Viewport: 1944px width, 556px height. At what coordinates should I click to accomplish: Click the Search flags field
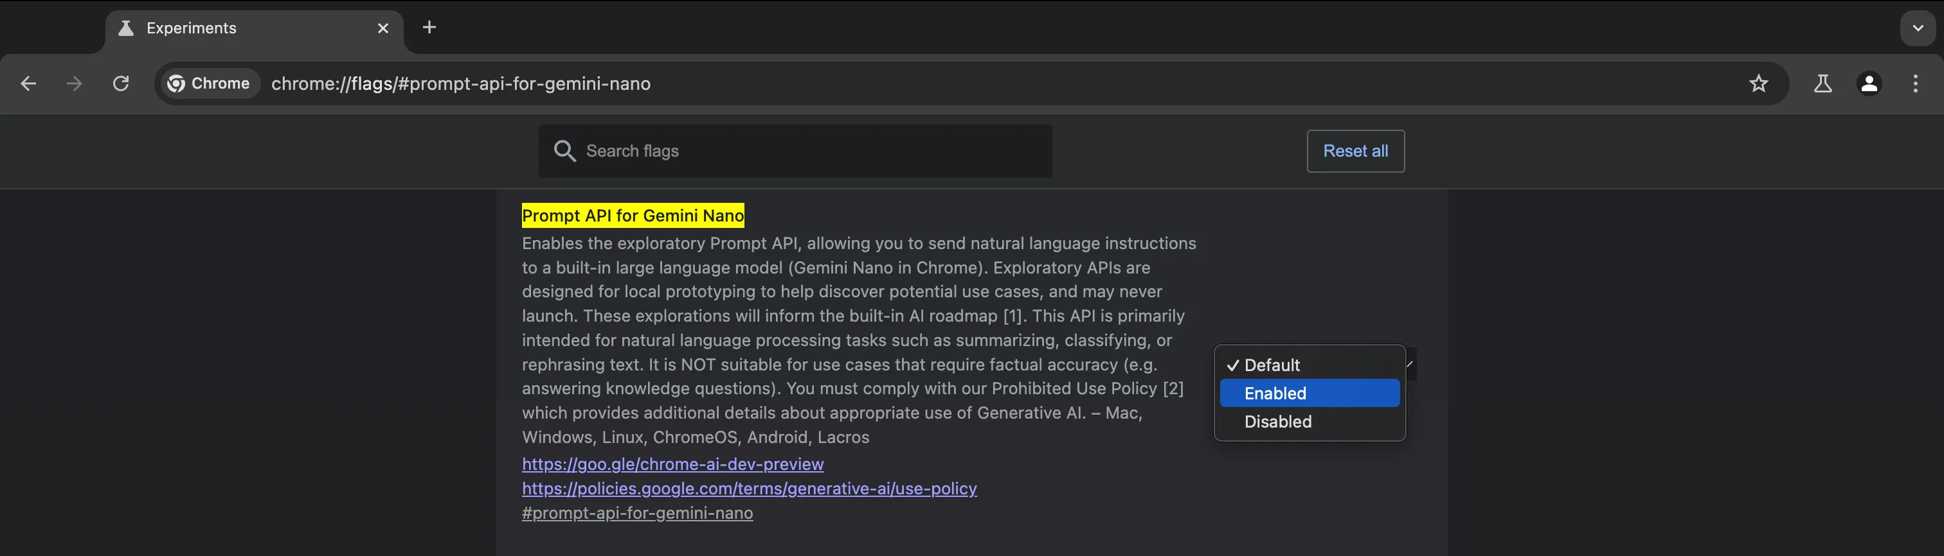[795, 151]
